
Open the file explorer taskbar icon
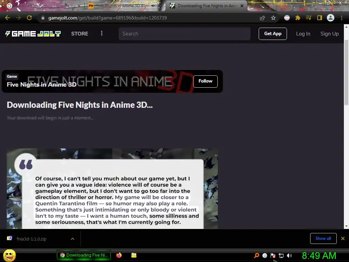[134, 255]
